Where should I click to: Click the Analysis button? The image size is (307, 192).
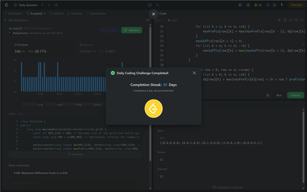(x=109, y=30)
